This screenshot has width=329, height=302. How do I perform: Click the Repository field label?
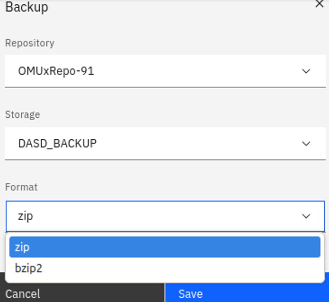[29, 43]
